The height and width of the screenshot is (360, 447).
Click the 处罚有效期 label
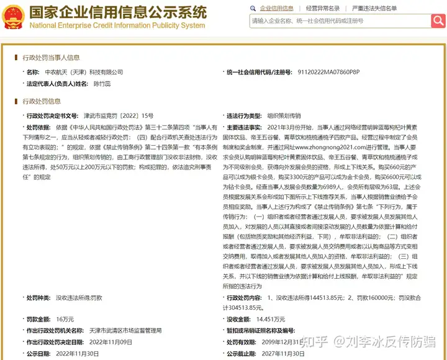(x=242, y=342)
